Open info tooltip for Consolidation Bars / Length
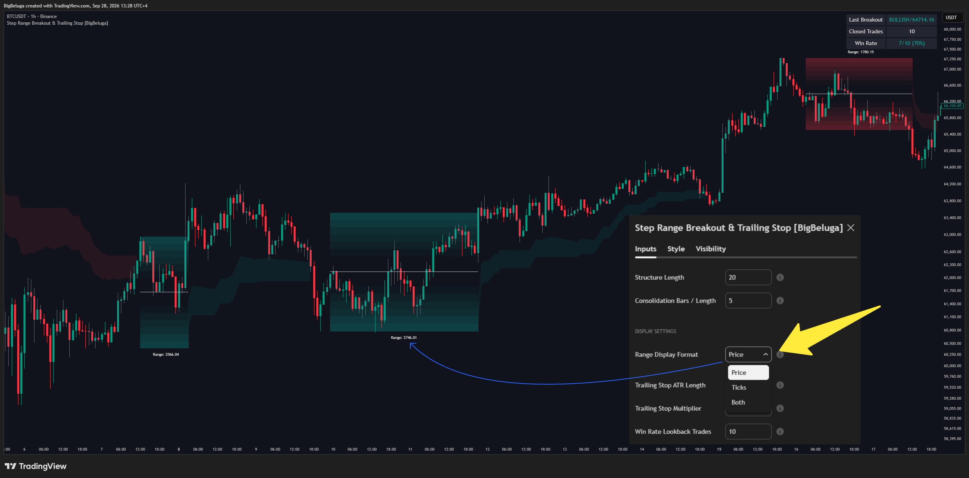 click(780, 301)
